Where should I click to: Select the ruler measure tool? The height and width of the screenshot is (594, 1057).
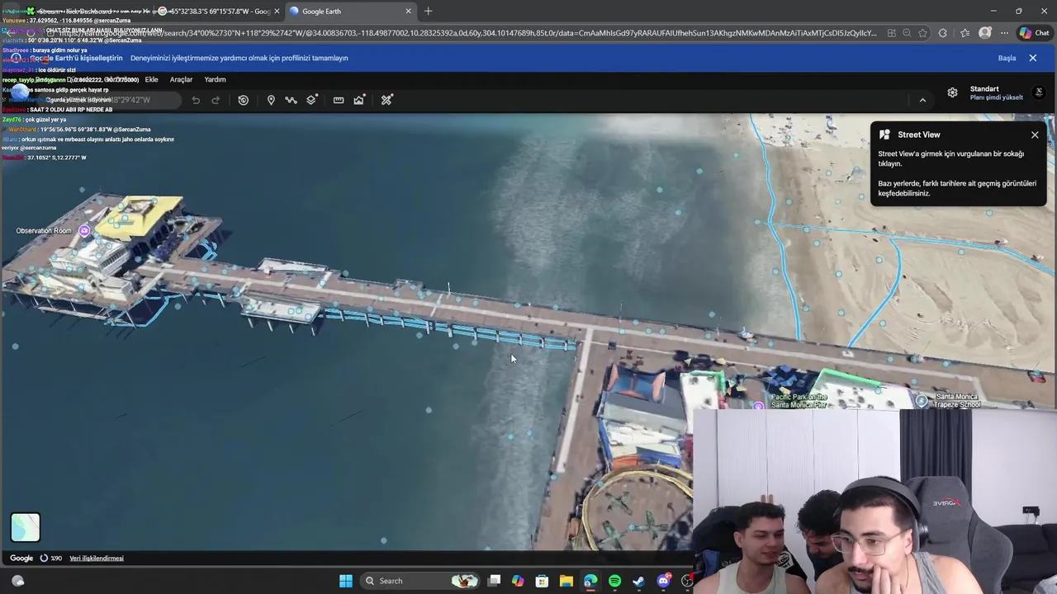tap(339, 100)
